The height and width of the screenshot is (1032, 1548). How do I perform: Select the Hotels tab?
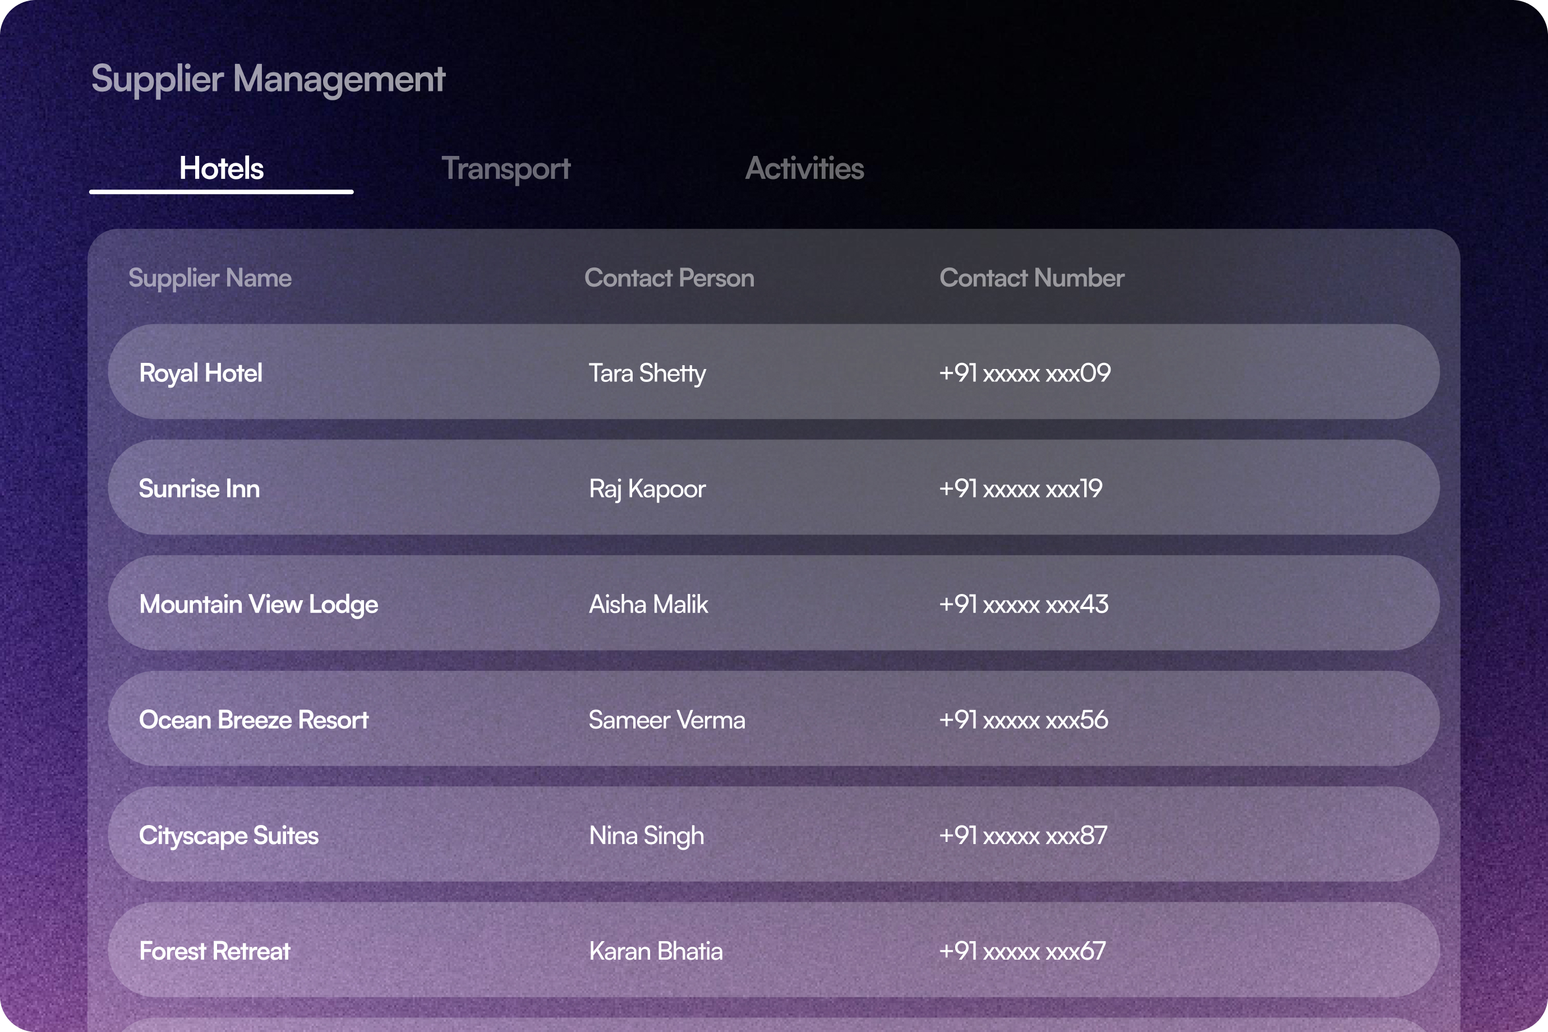tap(221, 168)
